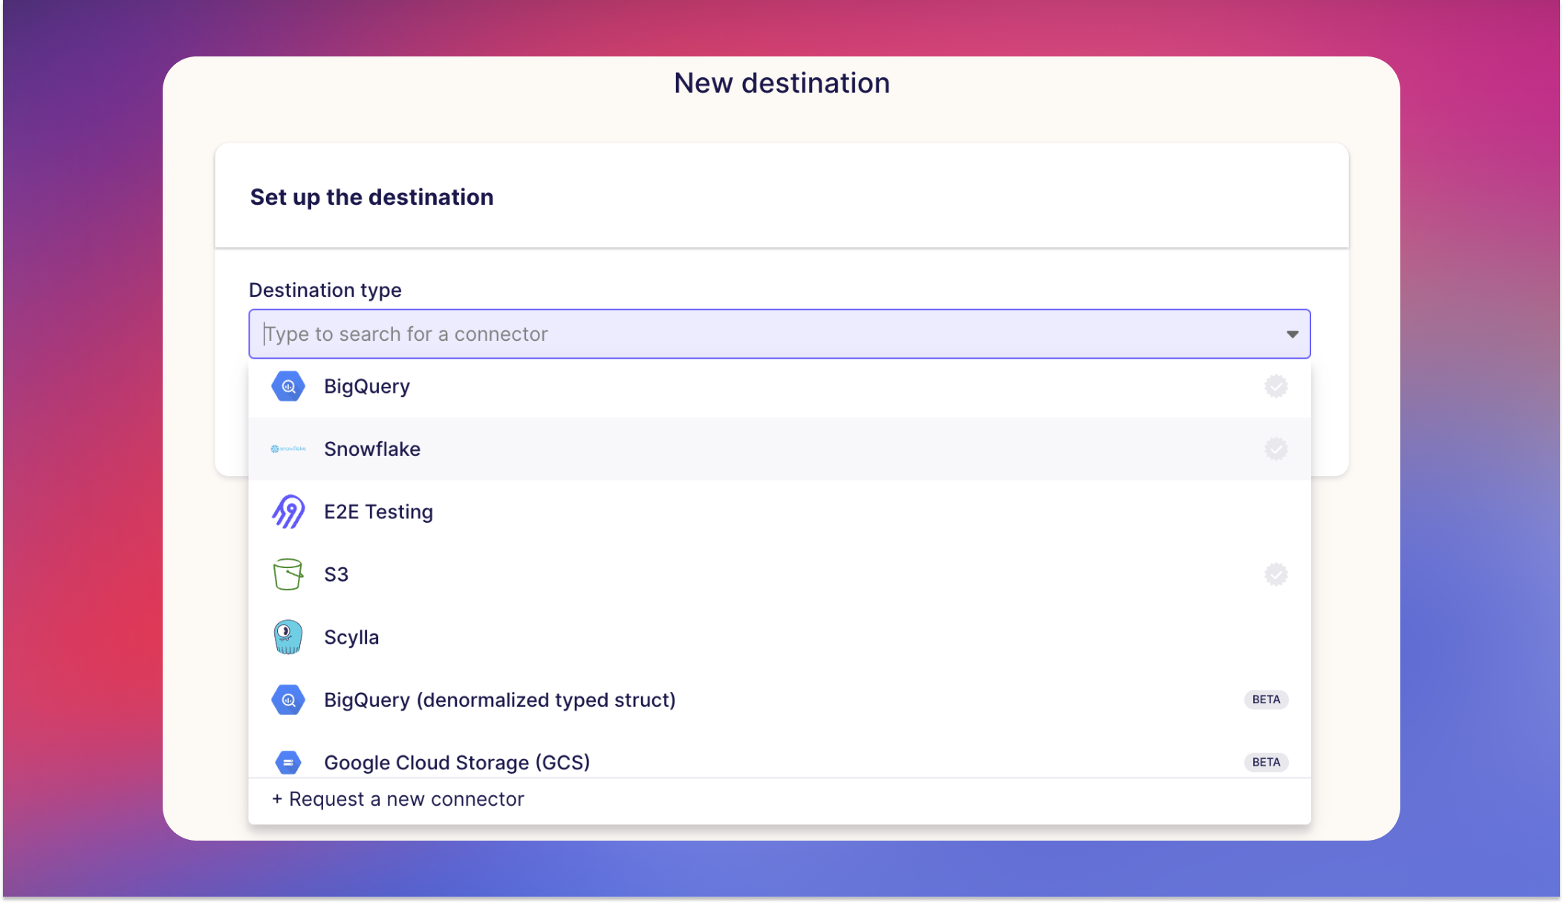Click the BigQuery hexagon icon
This screenshot has width=1563, height=903.
coord(288,386)
